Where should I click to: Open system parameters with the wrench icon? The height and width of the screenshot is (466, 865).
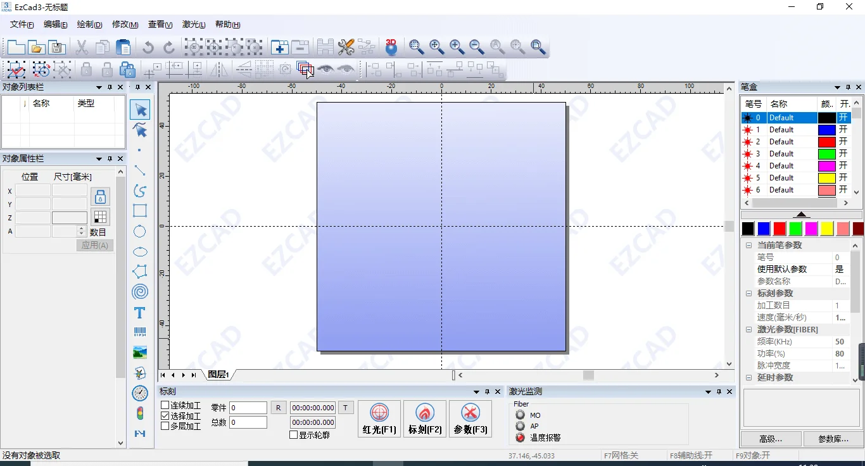click(346, 47)
